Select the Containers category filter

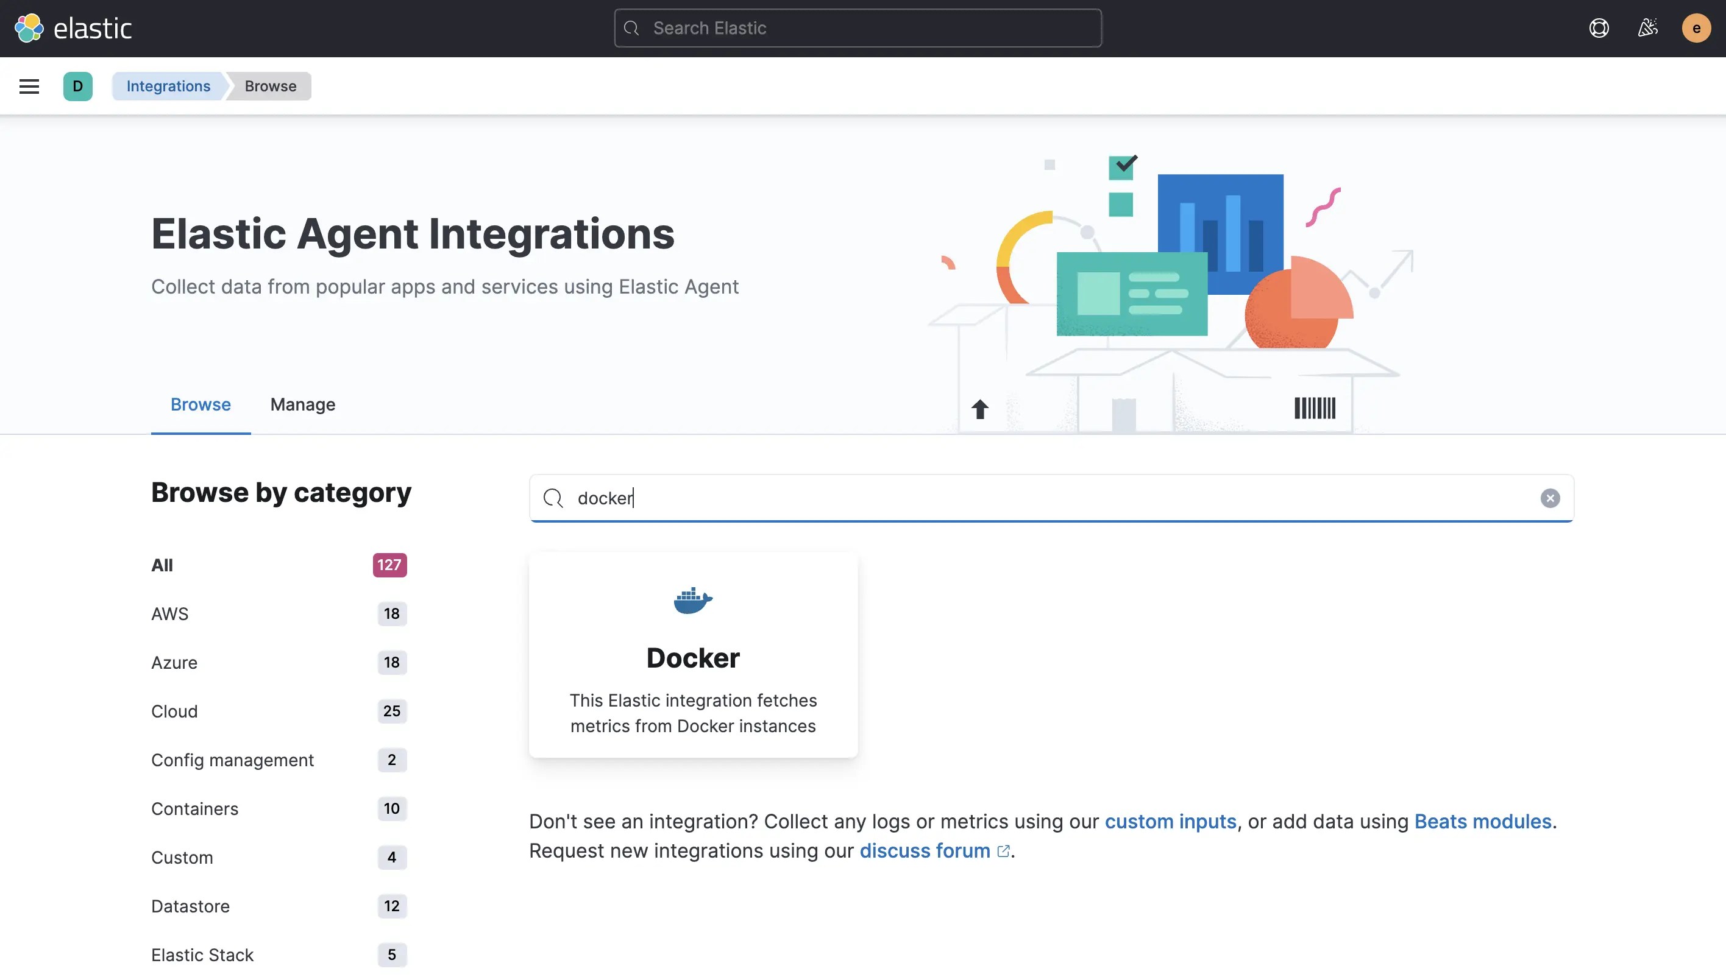click(194, 808)
